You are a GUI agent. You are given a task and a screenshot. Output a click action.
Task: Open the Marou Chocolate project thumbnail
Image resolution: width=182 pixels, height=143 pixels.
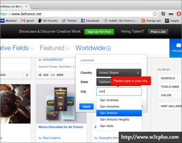(x=61, y=104)
